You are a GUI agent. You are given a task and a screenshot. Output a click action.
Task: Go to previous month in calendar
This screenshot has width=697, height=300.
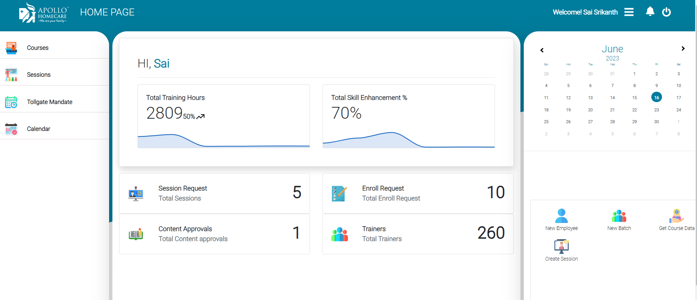tap(542, 50)
